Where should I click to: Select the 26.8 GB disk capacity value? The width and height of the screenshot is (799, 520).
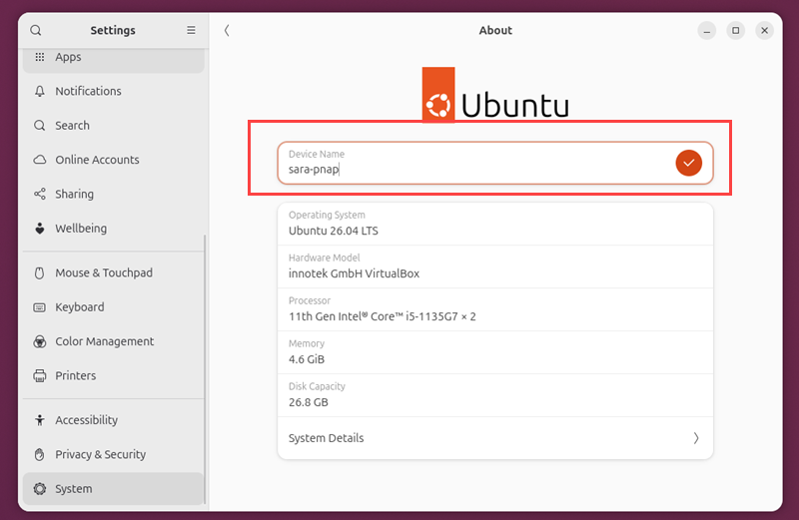pos(309,402)
